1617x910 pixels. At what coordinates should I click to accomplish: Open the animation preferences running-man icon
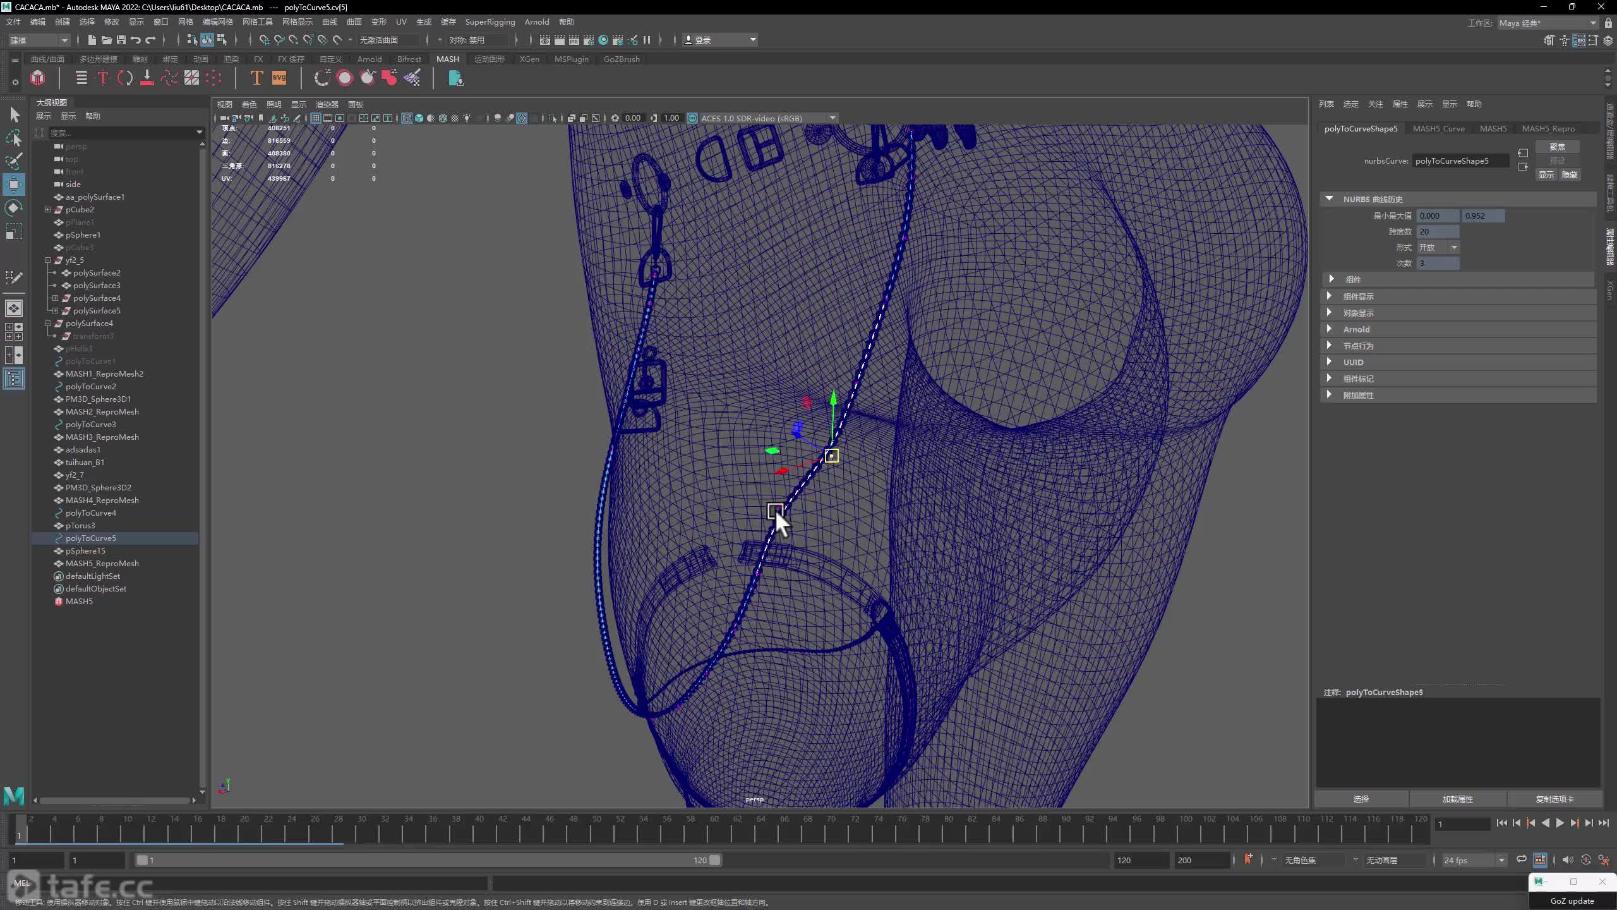[x=1604, y=859]
